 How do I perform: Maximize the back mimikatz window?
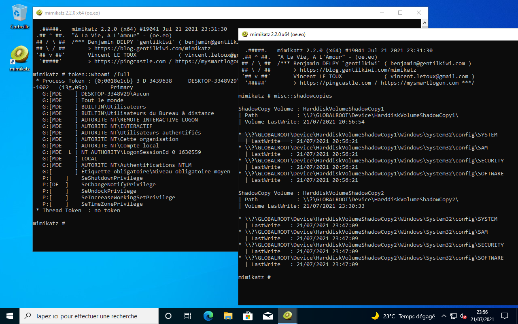pos(400,13)
